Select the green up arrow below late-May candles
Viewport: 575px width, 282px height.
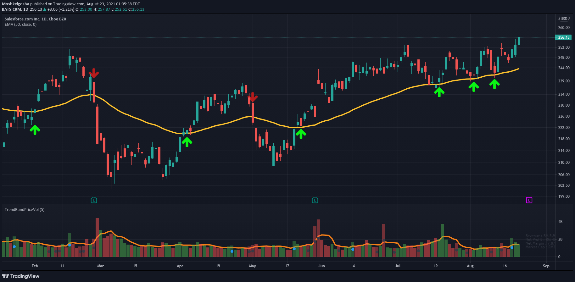[x=301, y=134]
